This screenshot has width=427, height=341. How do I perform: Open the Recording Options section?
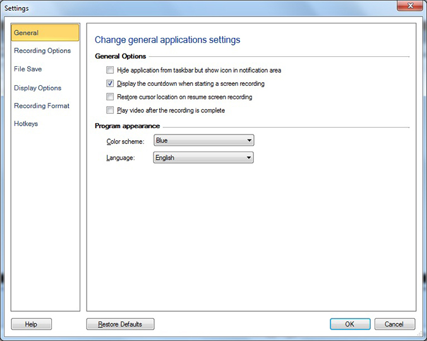tap(42, 51)
